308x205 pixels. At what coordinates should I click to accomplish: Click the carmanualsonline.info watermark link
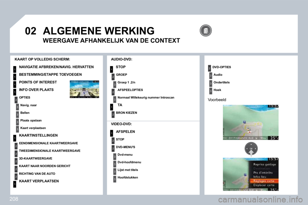click(261, 200)
